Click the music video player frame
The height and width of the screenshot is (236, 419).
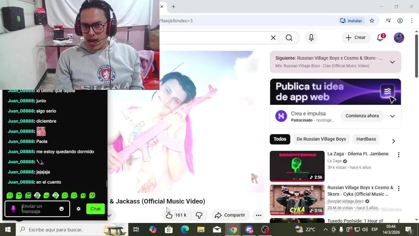click(186, 122)
